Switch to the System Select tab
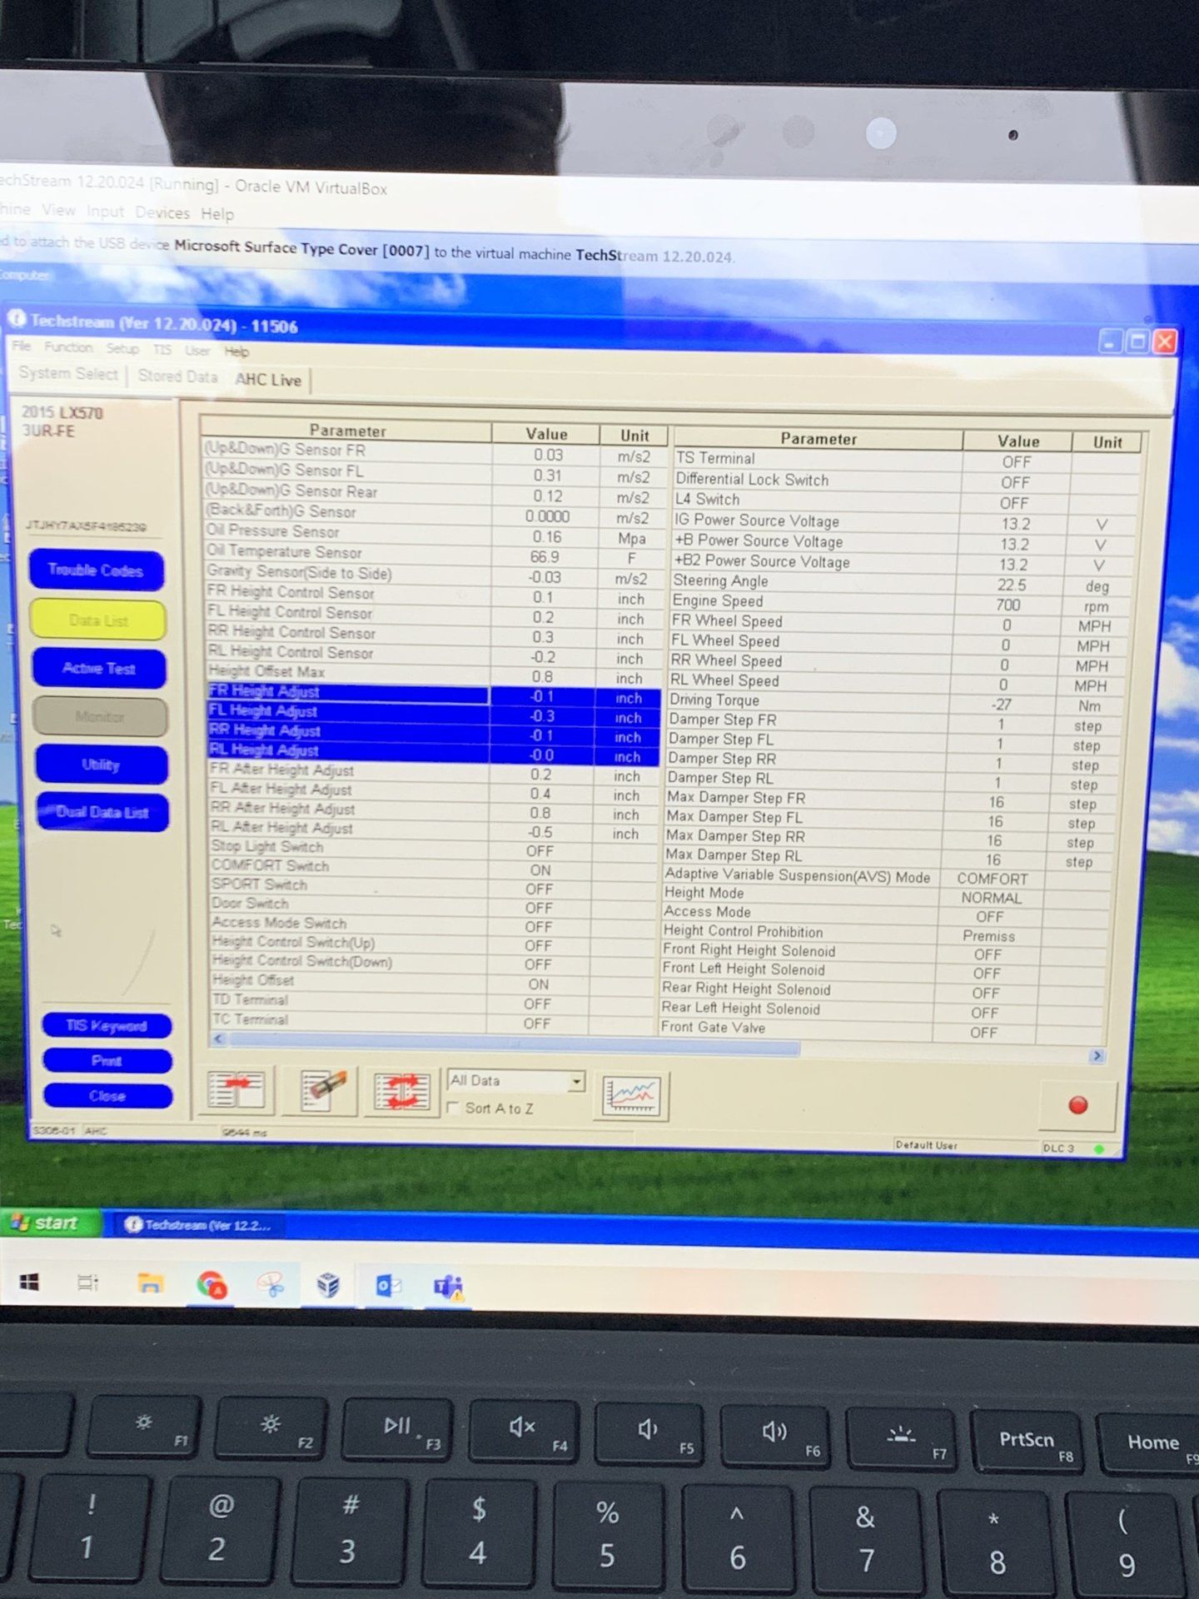Image resolution: width=1199 pixels, height=1599 pixels. pos(68,374)
